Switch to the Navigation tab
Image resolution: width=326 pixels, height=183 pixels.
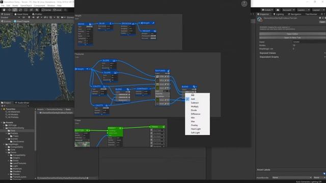(x=294, y=14)
